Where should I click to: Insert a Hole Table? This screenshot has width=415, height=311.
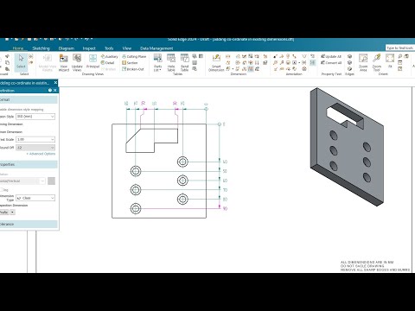(171, 62)
